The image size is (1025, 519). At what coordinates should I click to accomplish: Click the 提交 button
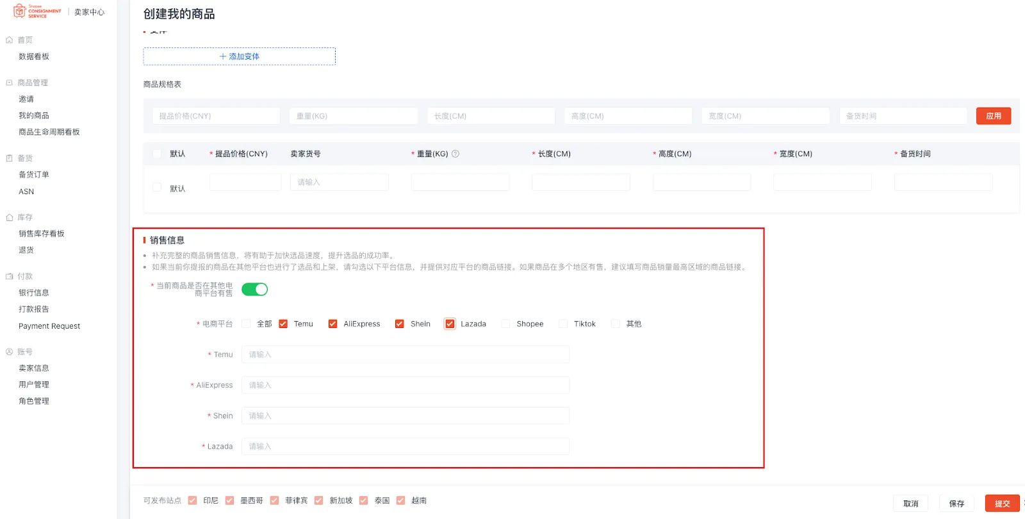[1003, 504]
